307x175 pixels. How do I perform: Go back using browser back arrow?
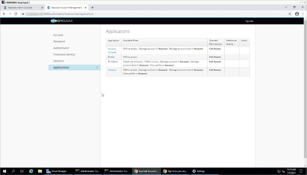[4, 14]
